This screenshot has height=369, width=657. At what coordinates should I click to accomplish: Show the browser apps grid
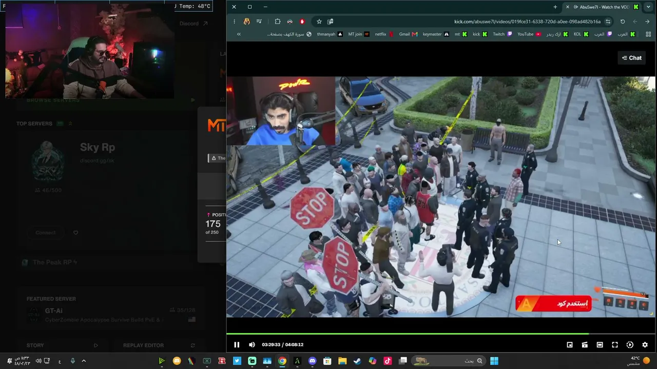pos(648,34)
